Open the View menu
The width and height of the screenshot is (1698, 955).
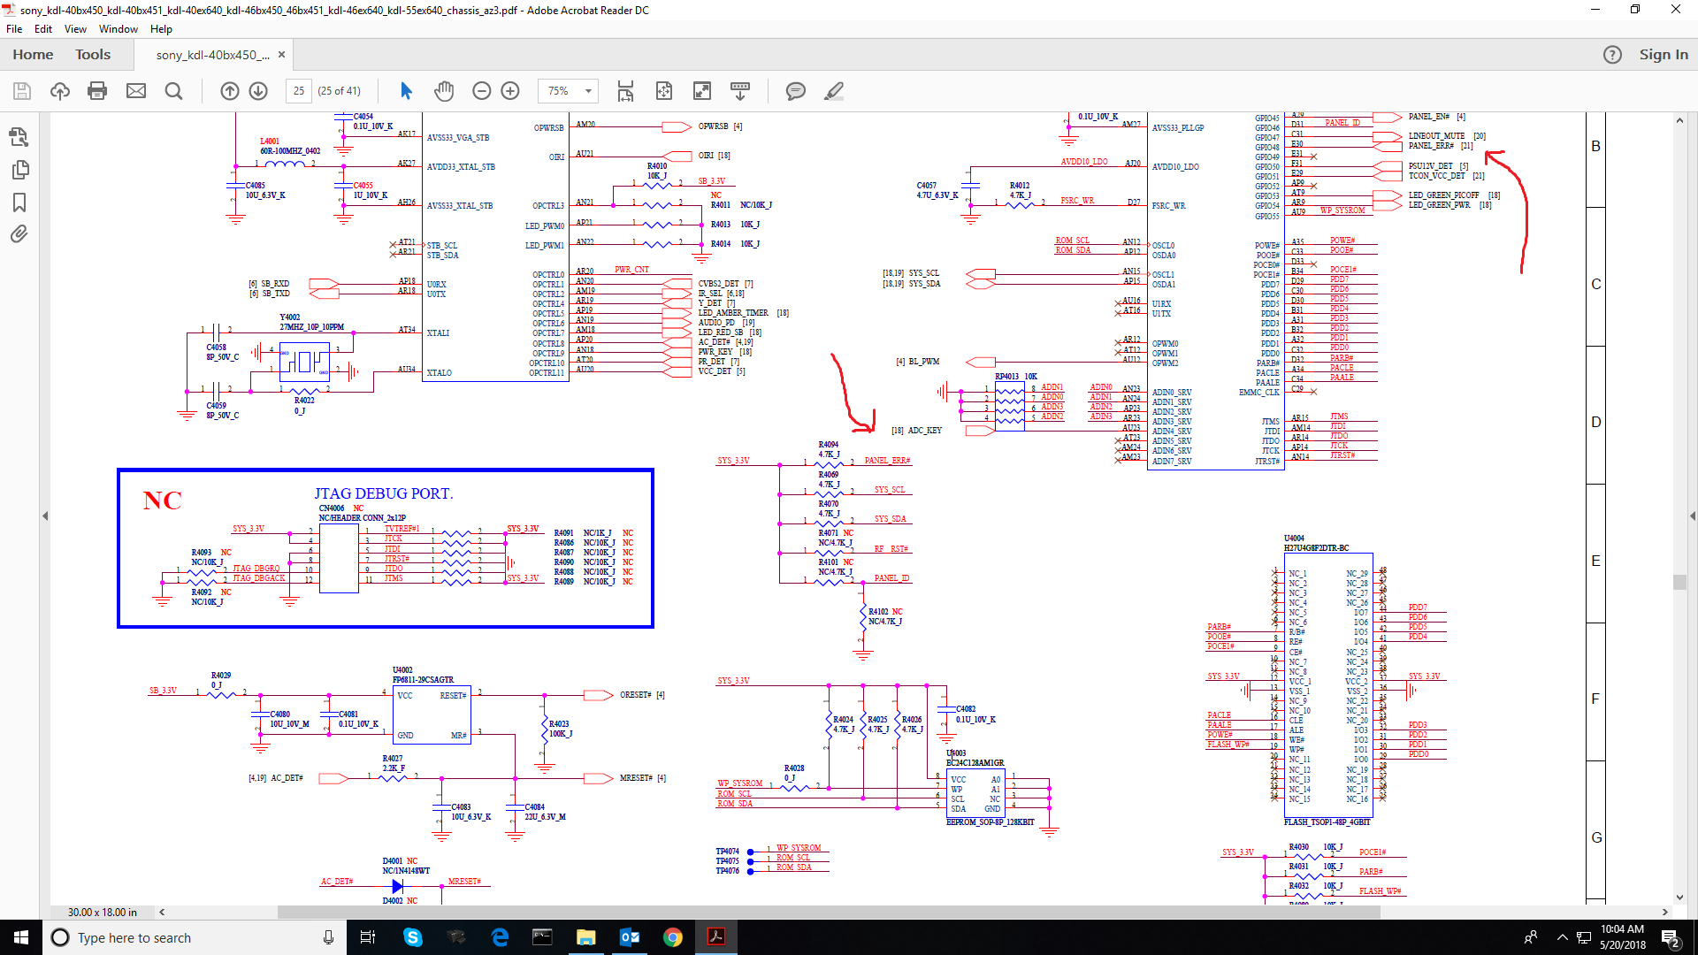coord(75,29)
